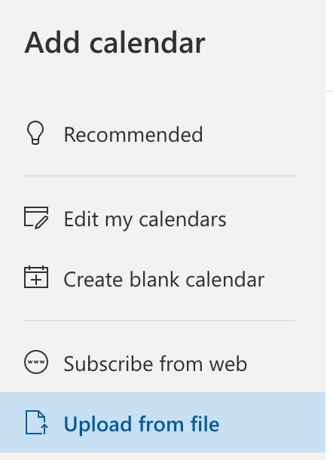Screen dimensions: 333x460
Task: Click the divider line below Recommended
Action: pyautogui.click(x=160, y=176)
